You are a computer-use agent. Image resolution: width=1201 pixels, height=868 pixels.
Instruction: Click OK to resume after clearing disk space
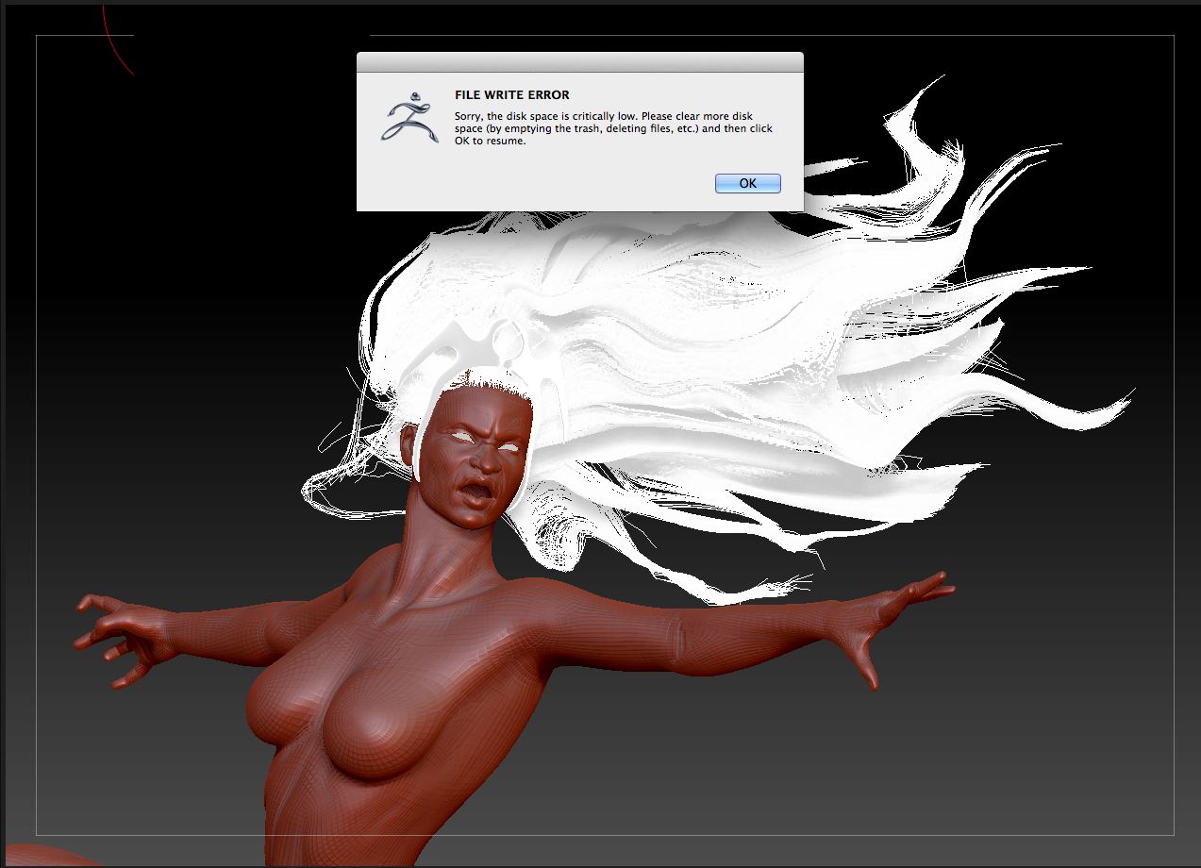pos(746,182)
